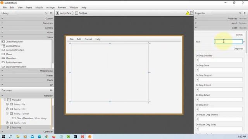The width and height of the screenshot is (248, 139).
Task: Expand the Controls library section
Action: coord(27,28)
